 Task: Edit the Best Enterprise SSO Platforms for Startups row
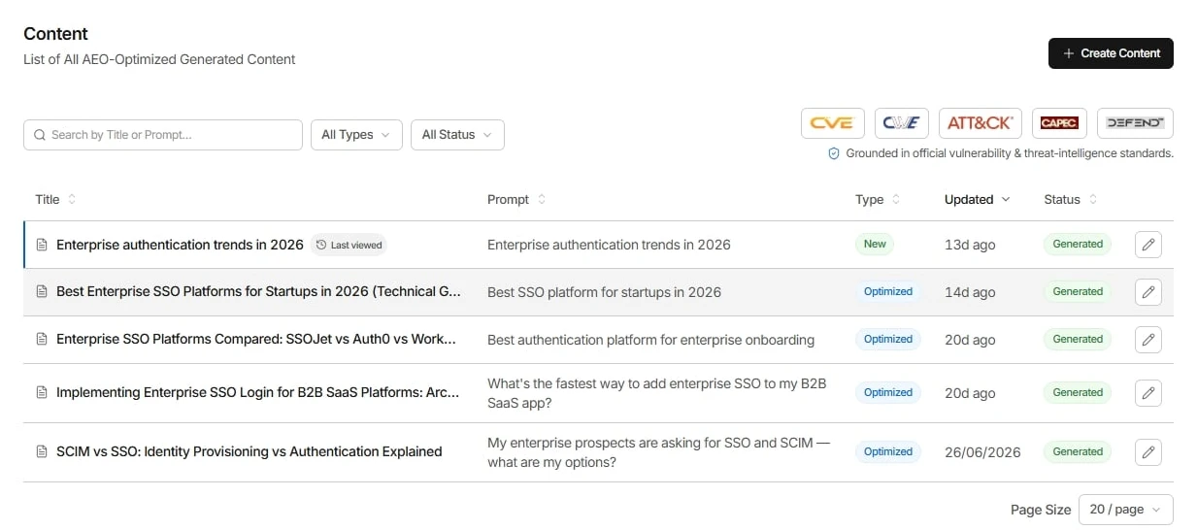(1148, 292)
